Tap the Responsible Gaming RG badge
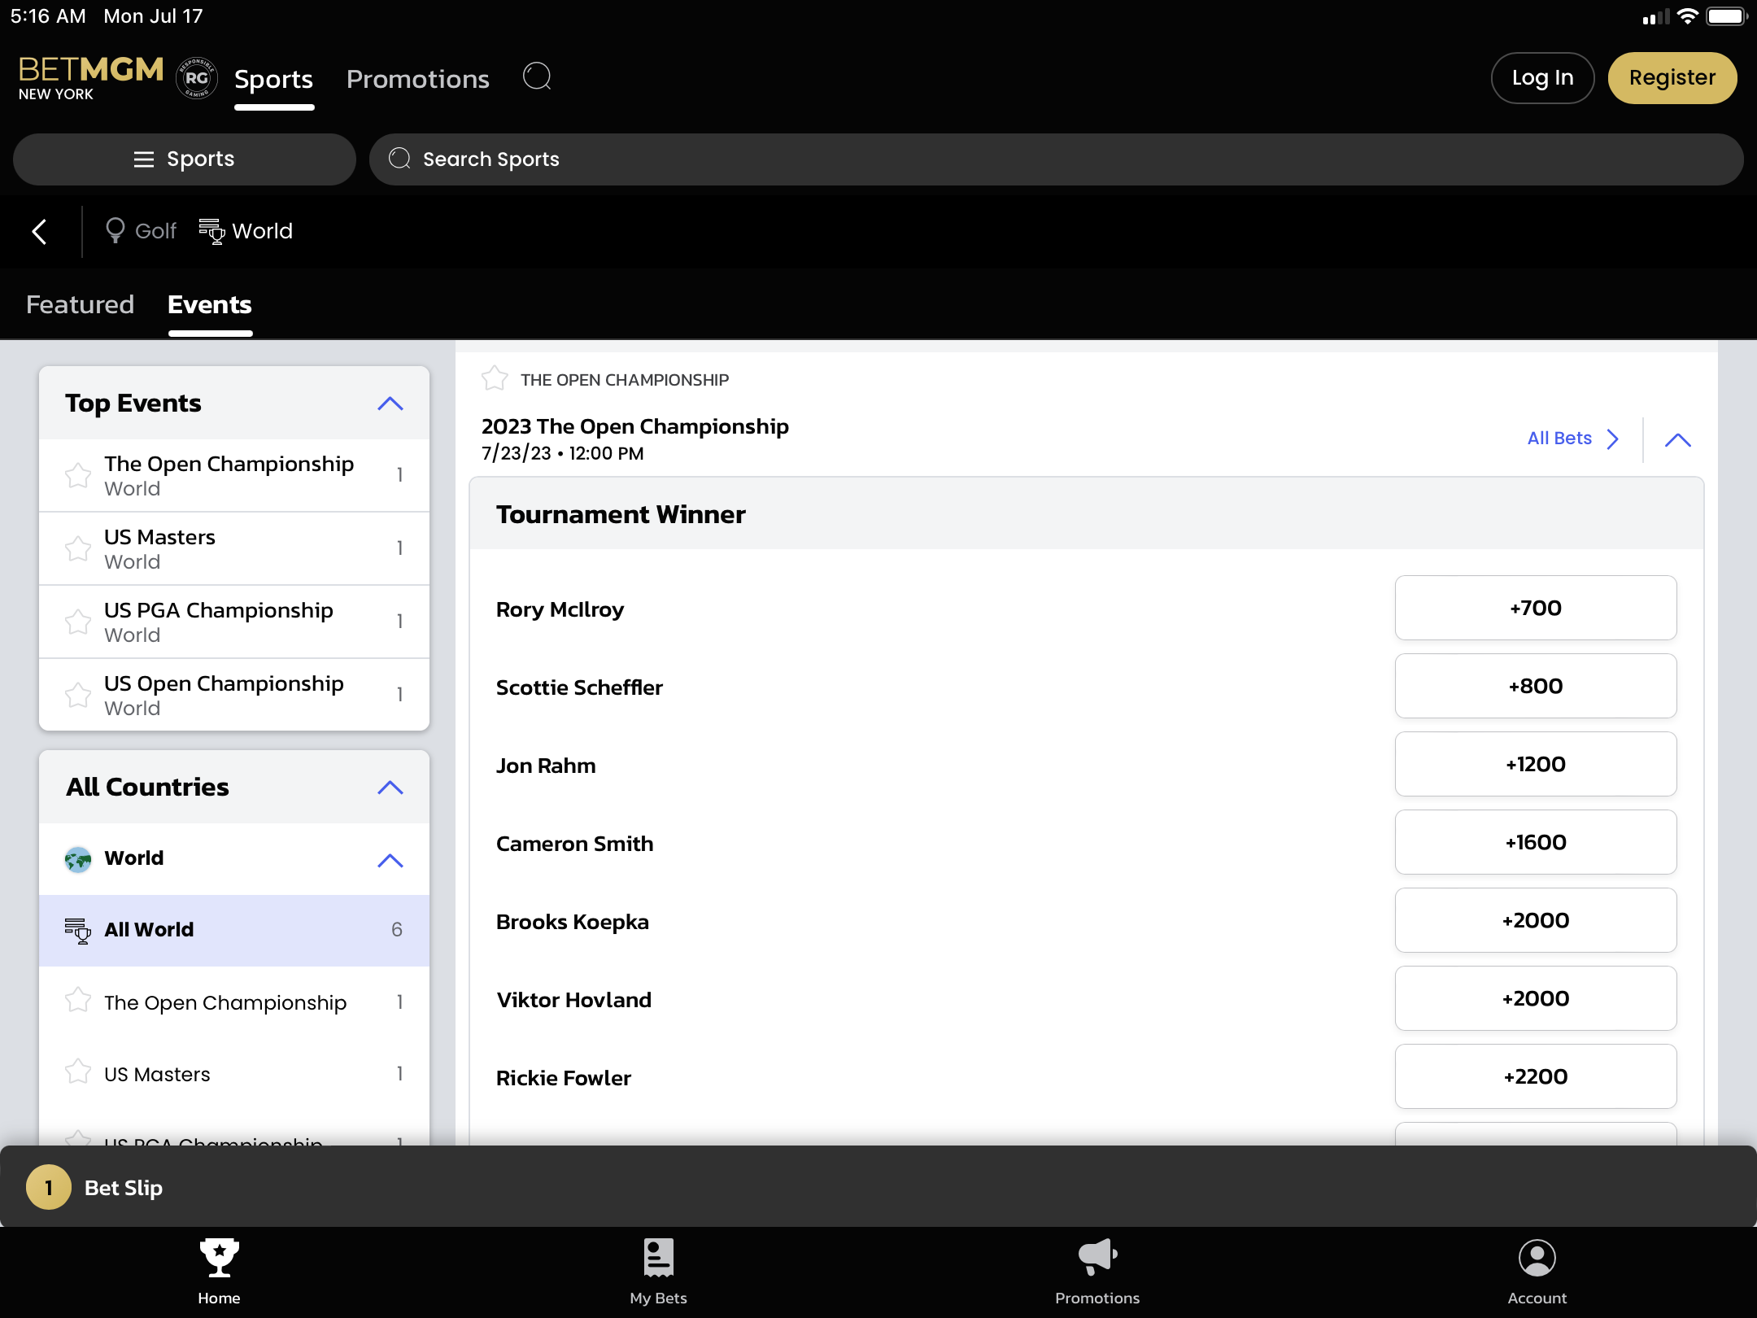1757x1318 pixels. (196, 78)
